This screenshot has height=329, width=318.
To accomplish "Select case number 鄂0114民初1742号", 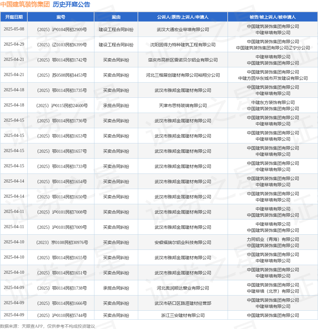I will pos(70,60).
